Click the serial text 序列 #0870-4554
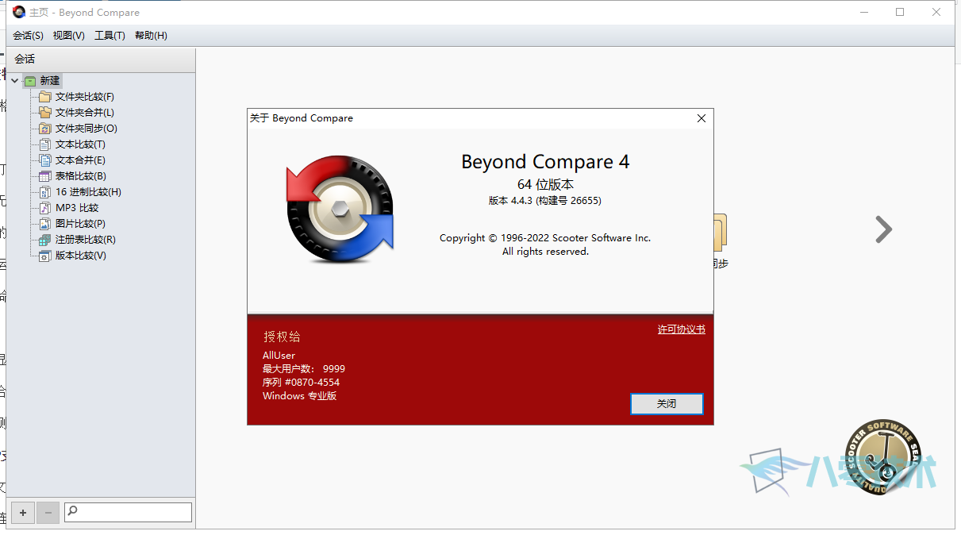This screenshot has height=535, width=961. click(301, 383)
